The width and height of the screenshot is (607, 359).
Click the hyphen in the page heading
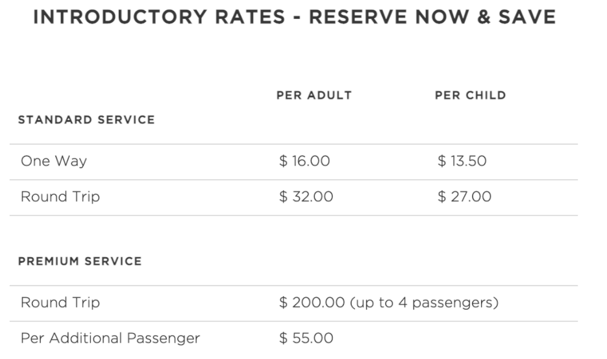pyautogui.click(x=298, y=18)
